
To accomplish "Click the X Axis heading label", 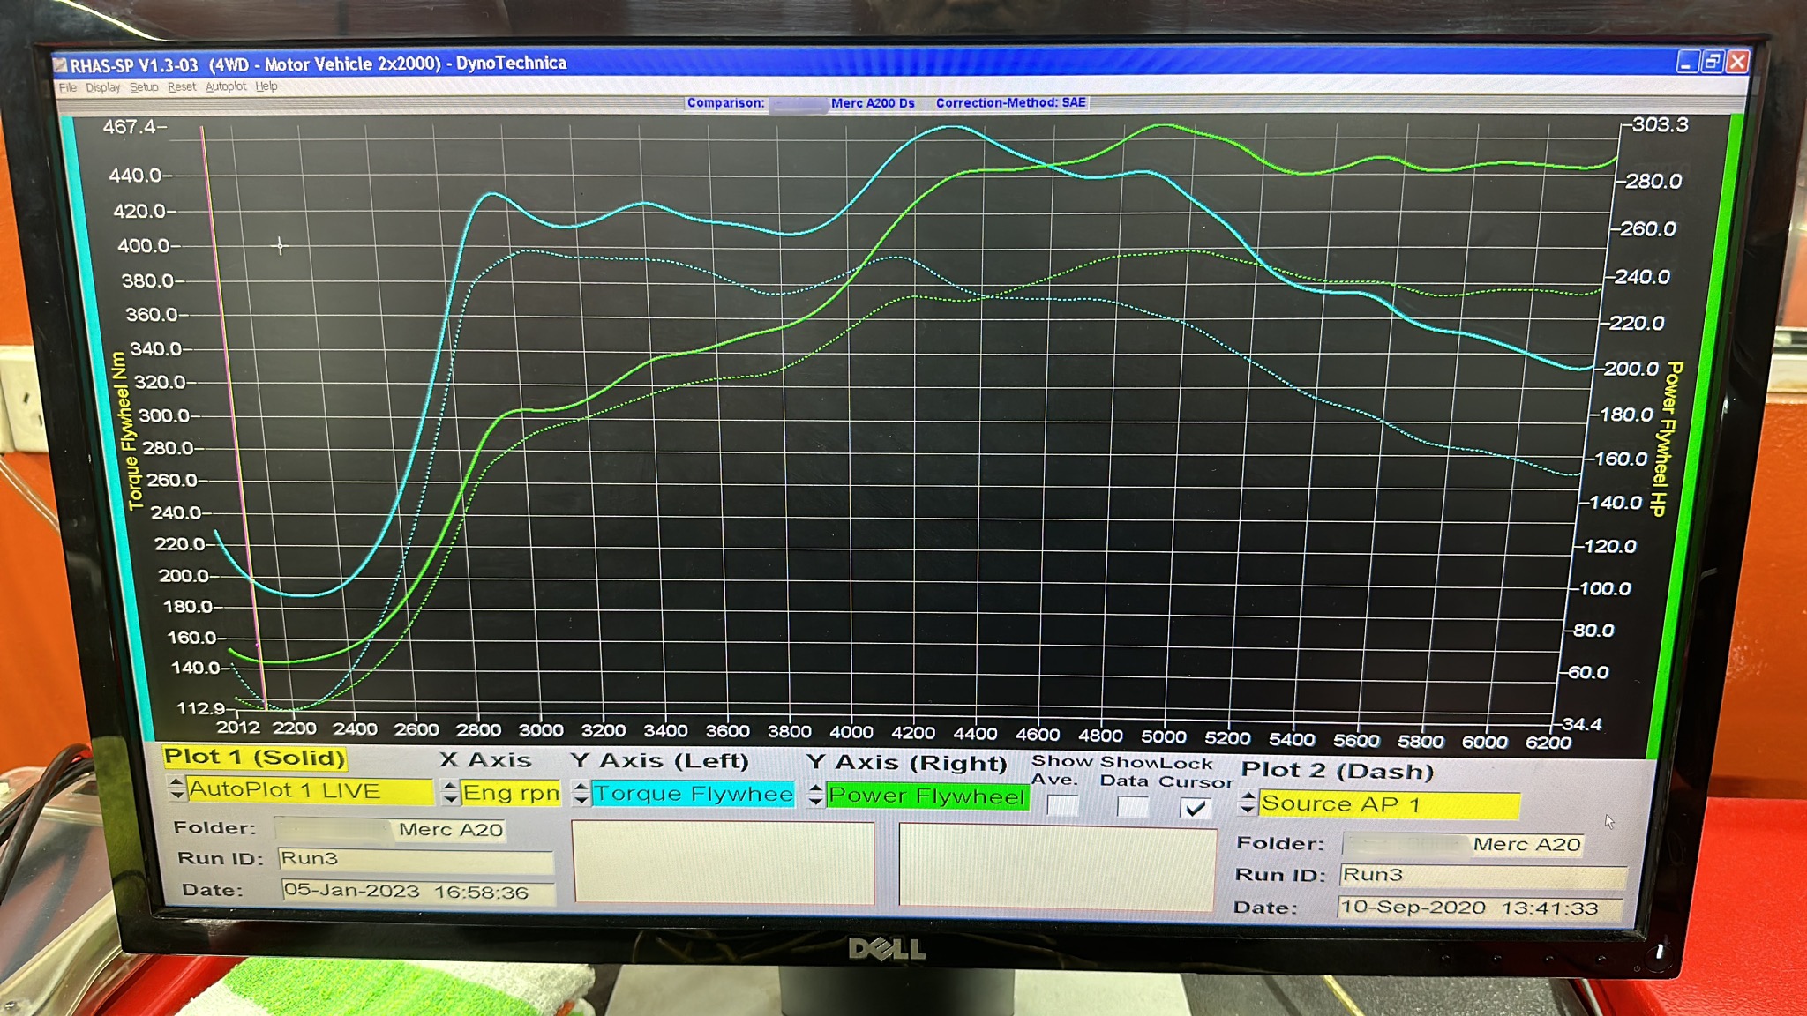I will (x=484, y=759).
